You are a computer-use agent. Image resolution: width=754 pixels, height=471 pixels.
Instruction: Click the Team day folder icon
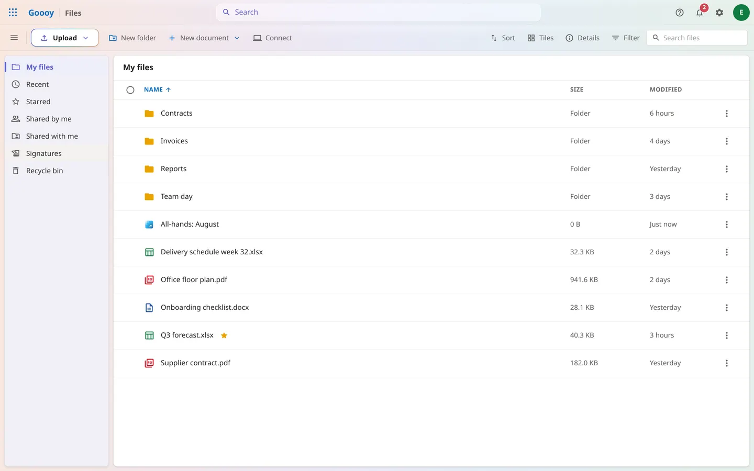pyautogui.click(x=149, y=197)
